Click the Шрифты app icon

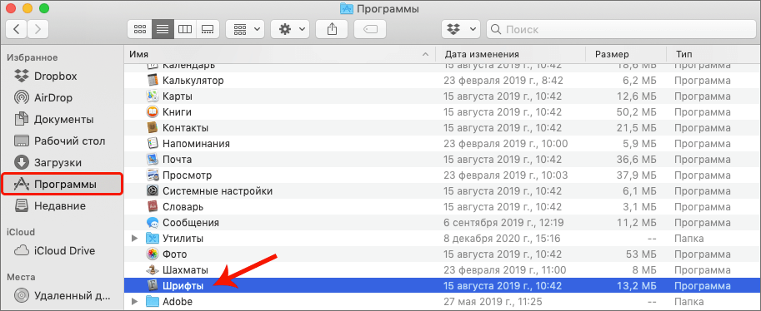pos(153,286)
